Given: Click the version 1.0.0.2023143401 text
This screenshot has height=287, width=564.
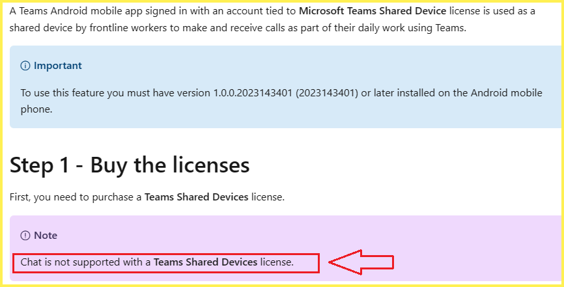Looking at the screenshot, I should [x=253, y=93].
